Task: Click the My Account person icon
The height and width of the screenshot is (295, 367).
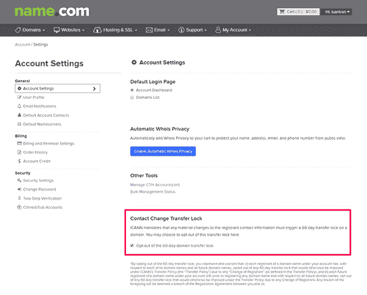Action: (218, 30)
